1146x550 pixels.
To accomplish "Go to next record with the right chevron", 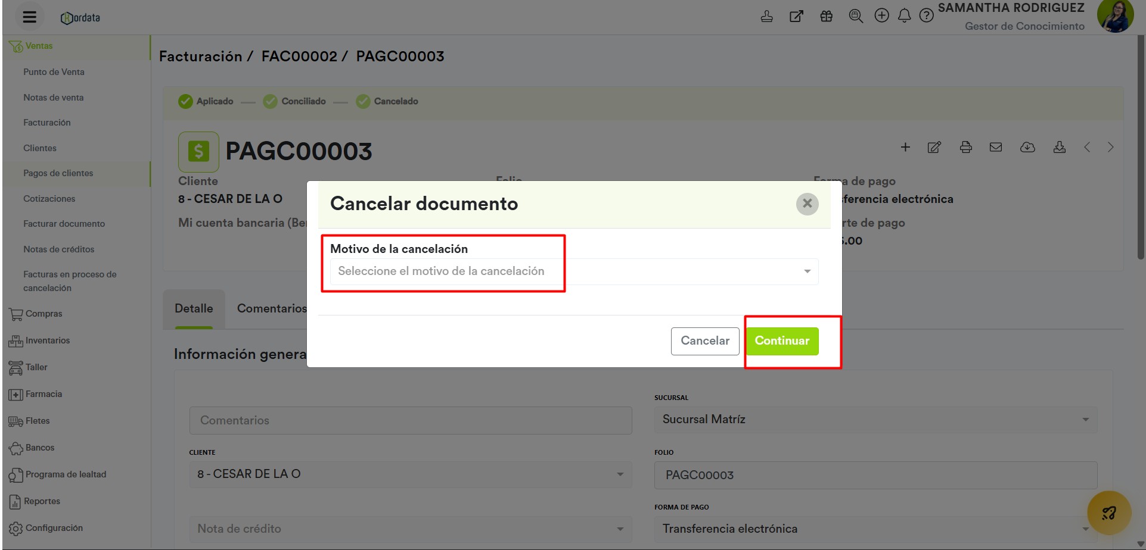I will (x=1110, y=147).
